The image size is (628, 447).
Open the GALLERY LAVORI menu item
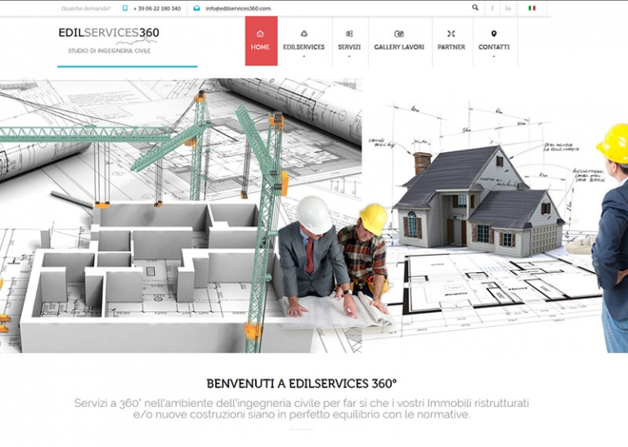coord(399,47)
